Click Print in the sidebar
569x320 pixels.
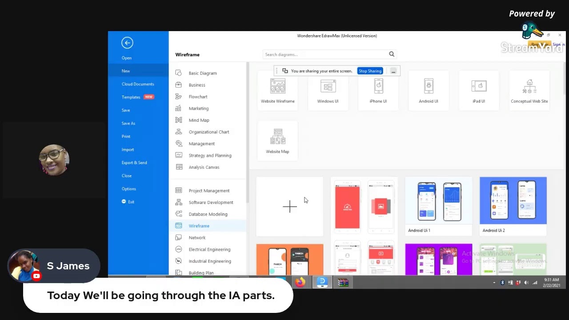126,136
